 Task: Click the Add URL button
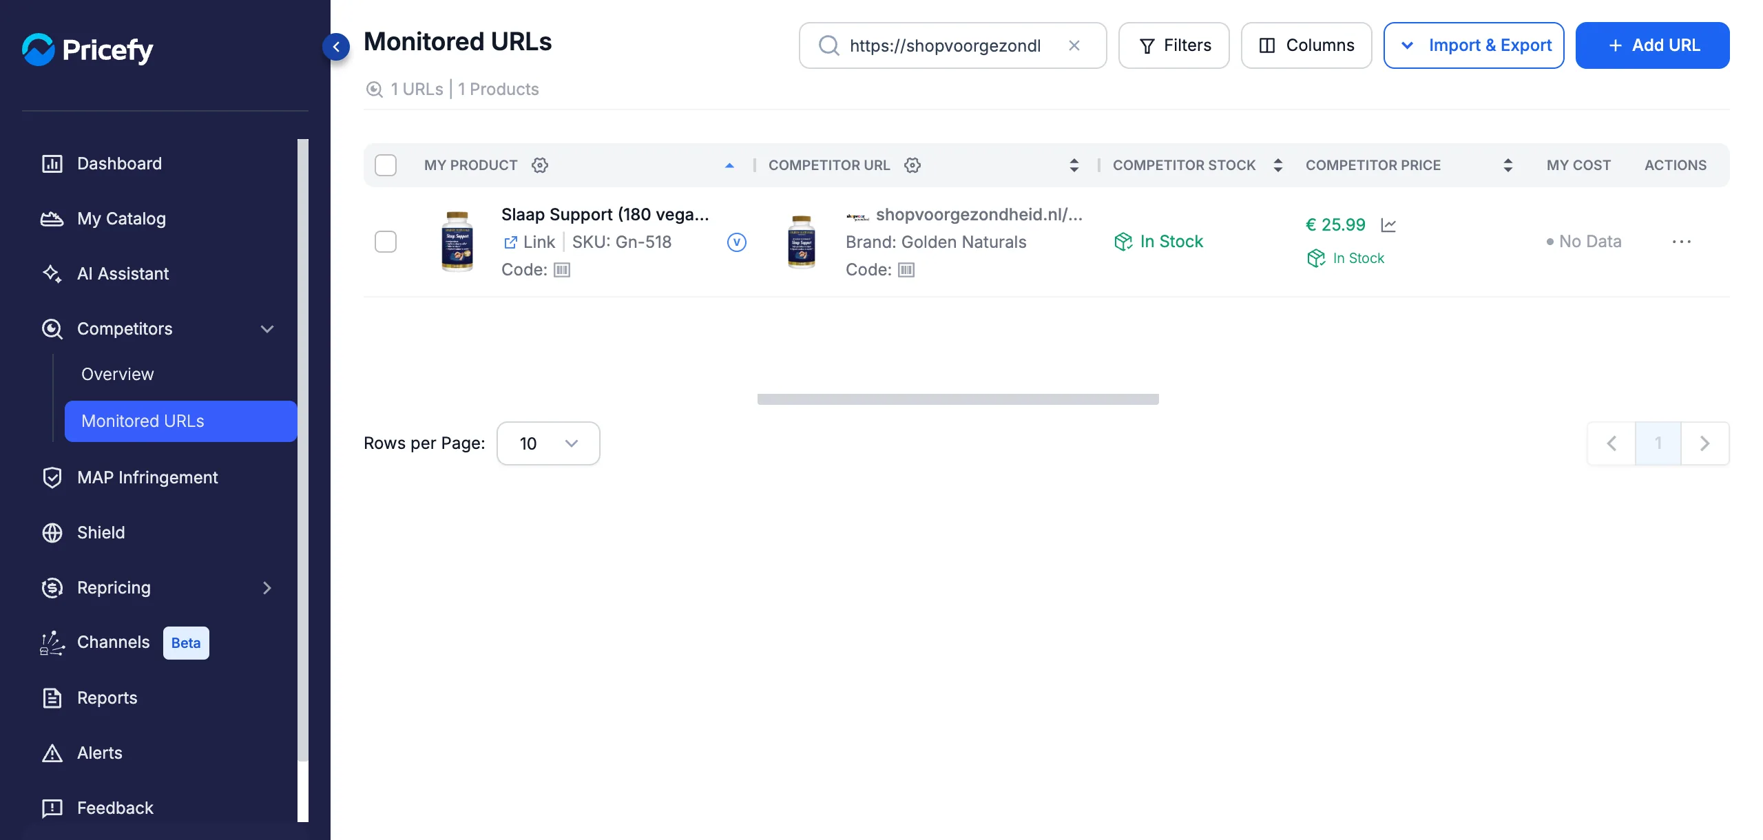pyautogui.click(x=1652, y=45)
